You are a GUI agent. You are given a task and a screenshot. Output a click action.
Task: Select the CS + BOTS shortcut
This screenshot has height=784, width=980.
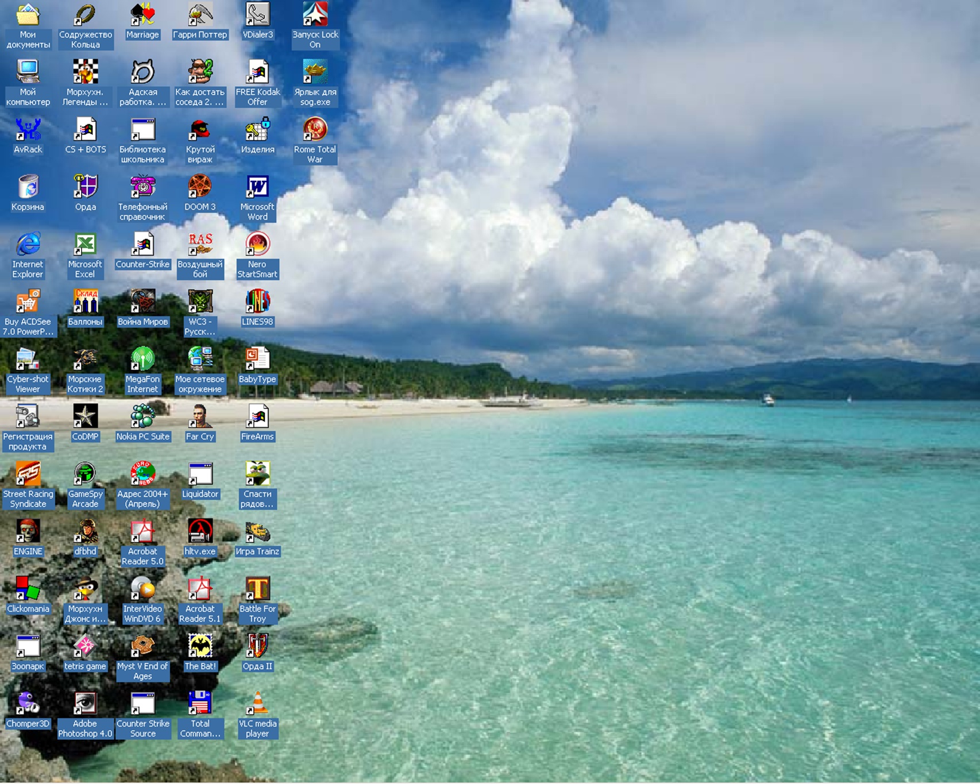coord(85,129)
